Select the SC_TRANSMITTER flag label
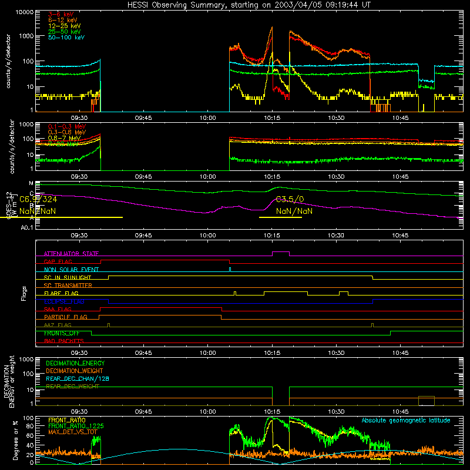Image resolution: width=470 pixels, height=470 pixels. (x=68, y=285)
